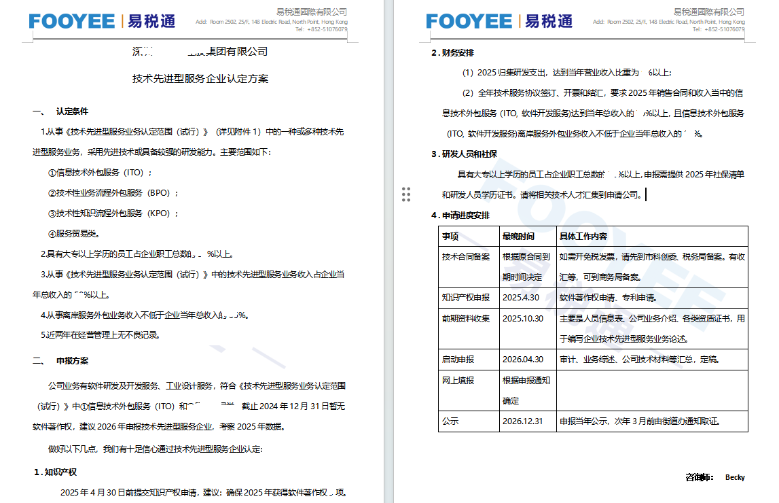Click the left header company name 易税通國際有限公司
The width and height of the screenshot is (779, 503).
pyautogui.click(x=312, y=12)
